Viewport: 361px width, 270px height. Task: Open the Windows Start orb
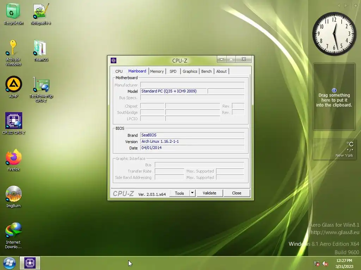click(x=9, y=263)
